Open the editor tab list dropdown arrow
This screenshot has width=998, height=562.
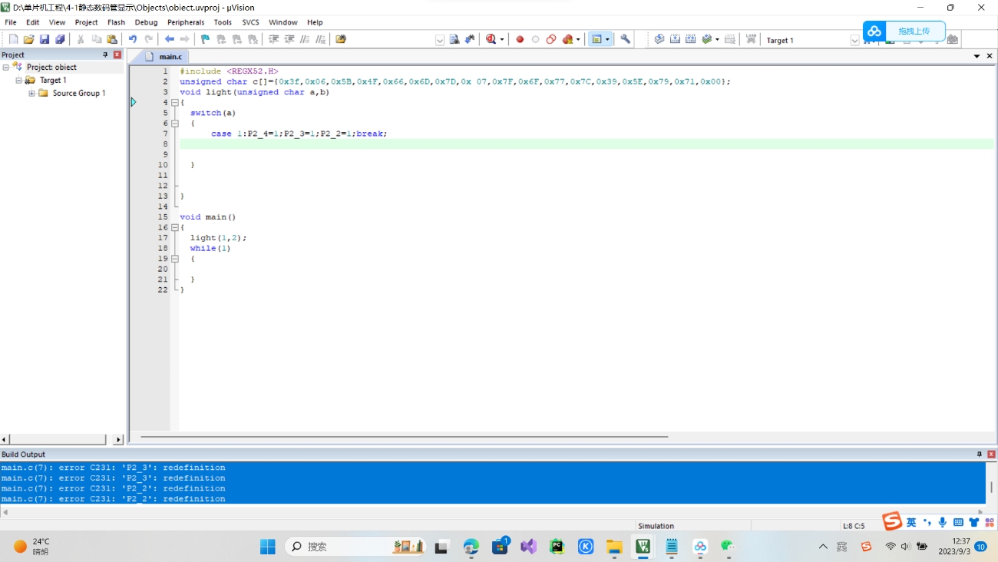977,56
